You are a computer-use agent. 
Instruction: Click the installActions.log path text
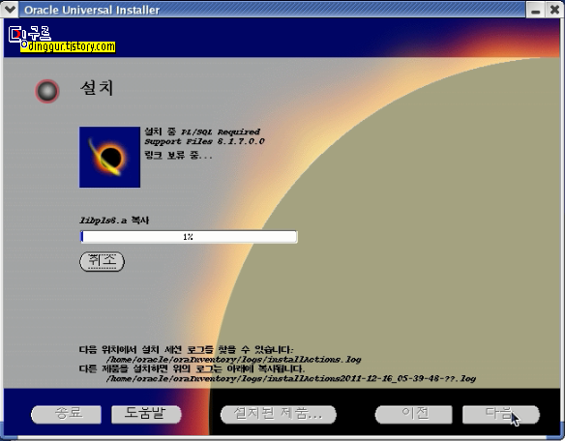pyautogui.click(x=234, y=360)
